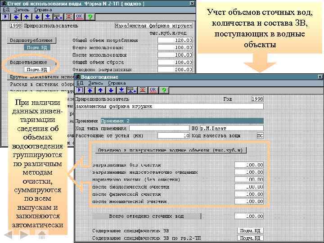Open БД menu in Водоотведение window
This screenshot has width=324, height=243.
tap(80, 83)
